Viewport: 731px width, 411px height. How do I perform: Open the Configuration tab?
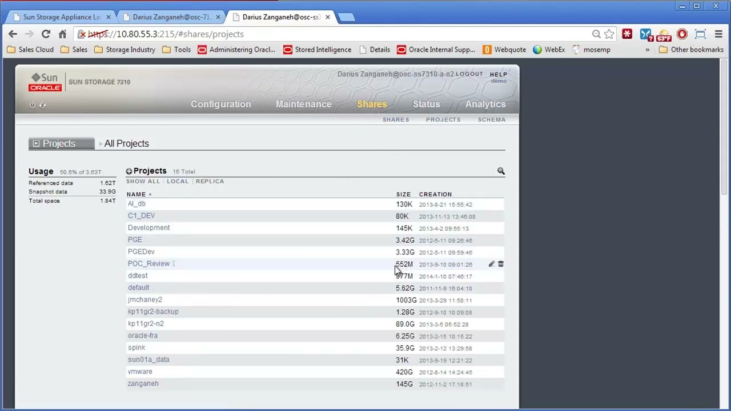click(220, 104)
